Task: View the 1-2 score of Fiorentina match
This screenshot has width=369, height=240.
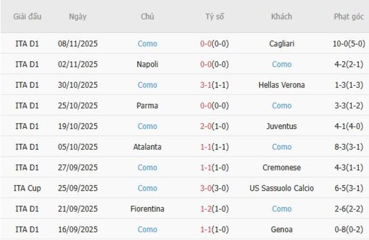Action: point(207,209)
